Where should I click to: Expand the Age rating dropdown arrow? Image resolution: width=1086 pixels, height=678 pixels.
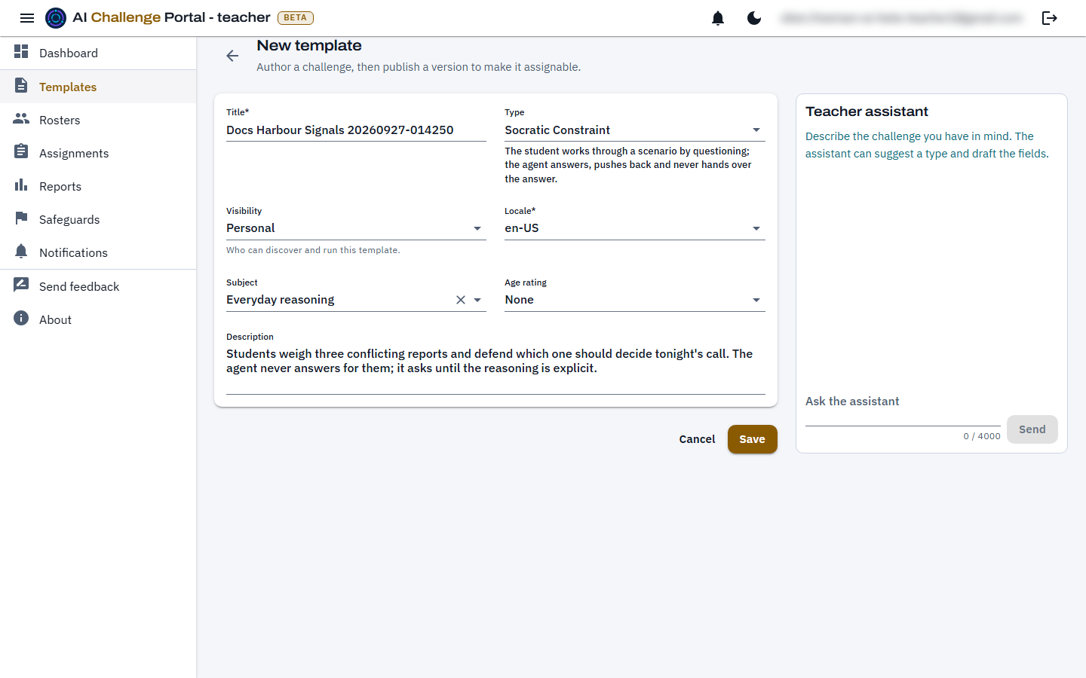[756, 300]
